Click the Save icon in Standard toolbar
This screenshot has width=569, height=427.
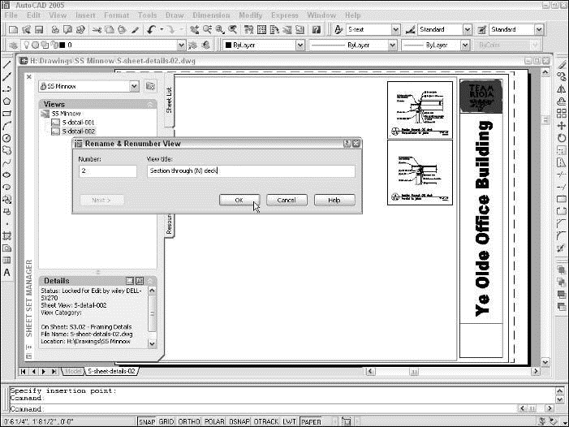(39, 30)
